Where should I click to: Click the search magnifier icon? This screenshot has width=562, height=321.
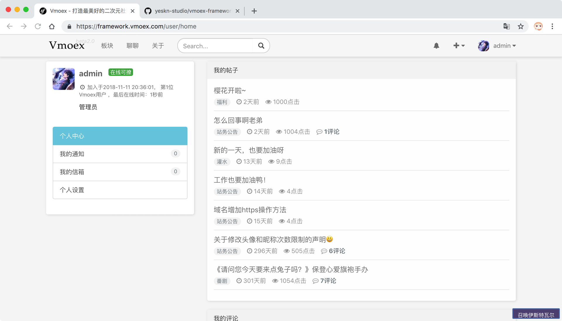tap(261, 46)
